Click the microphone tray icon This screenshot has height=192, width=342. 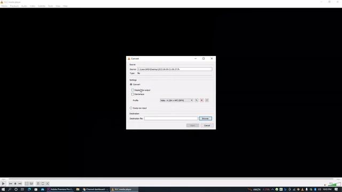(307, 189)
